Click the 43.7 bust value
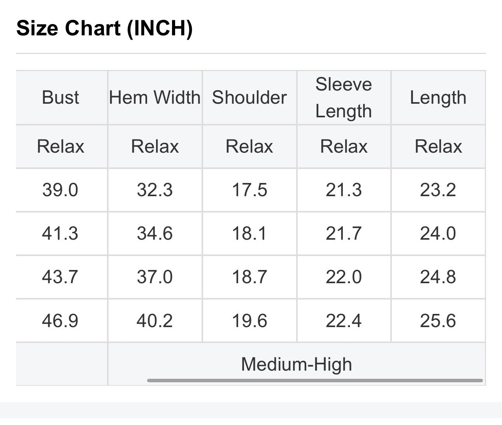502x425 pixels. point(60,277)
